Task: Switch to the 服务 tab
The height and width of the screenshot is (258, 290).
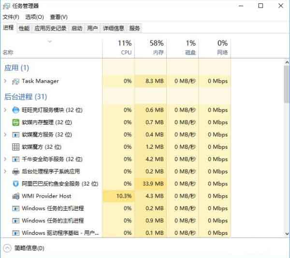Action: (x=134, y=29)
